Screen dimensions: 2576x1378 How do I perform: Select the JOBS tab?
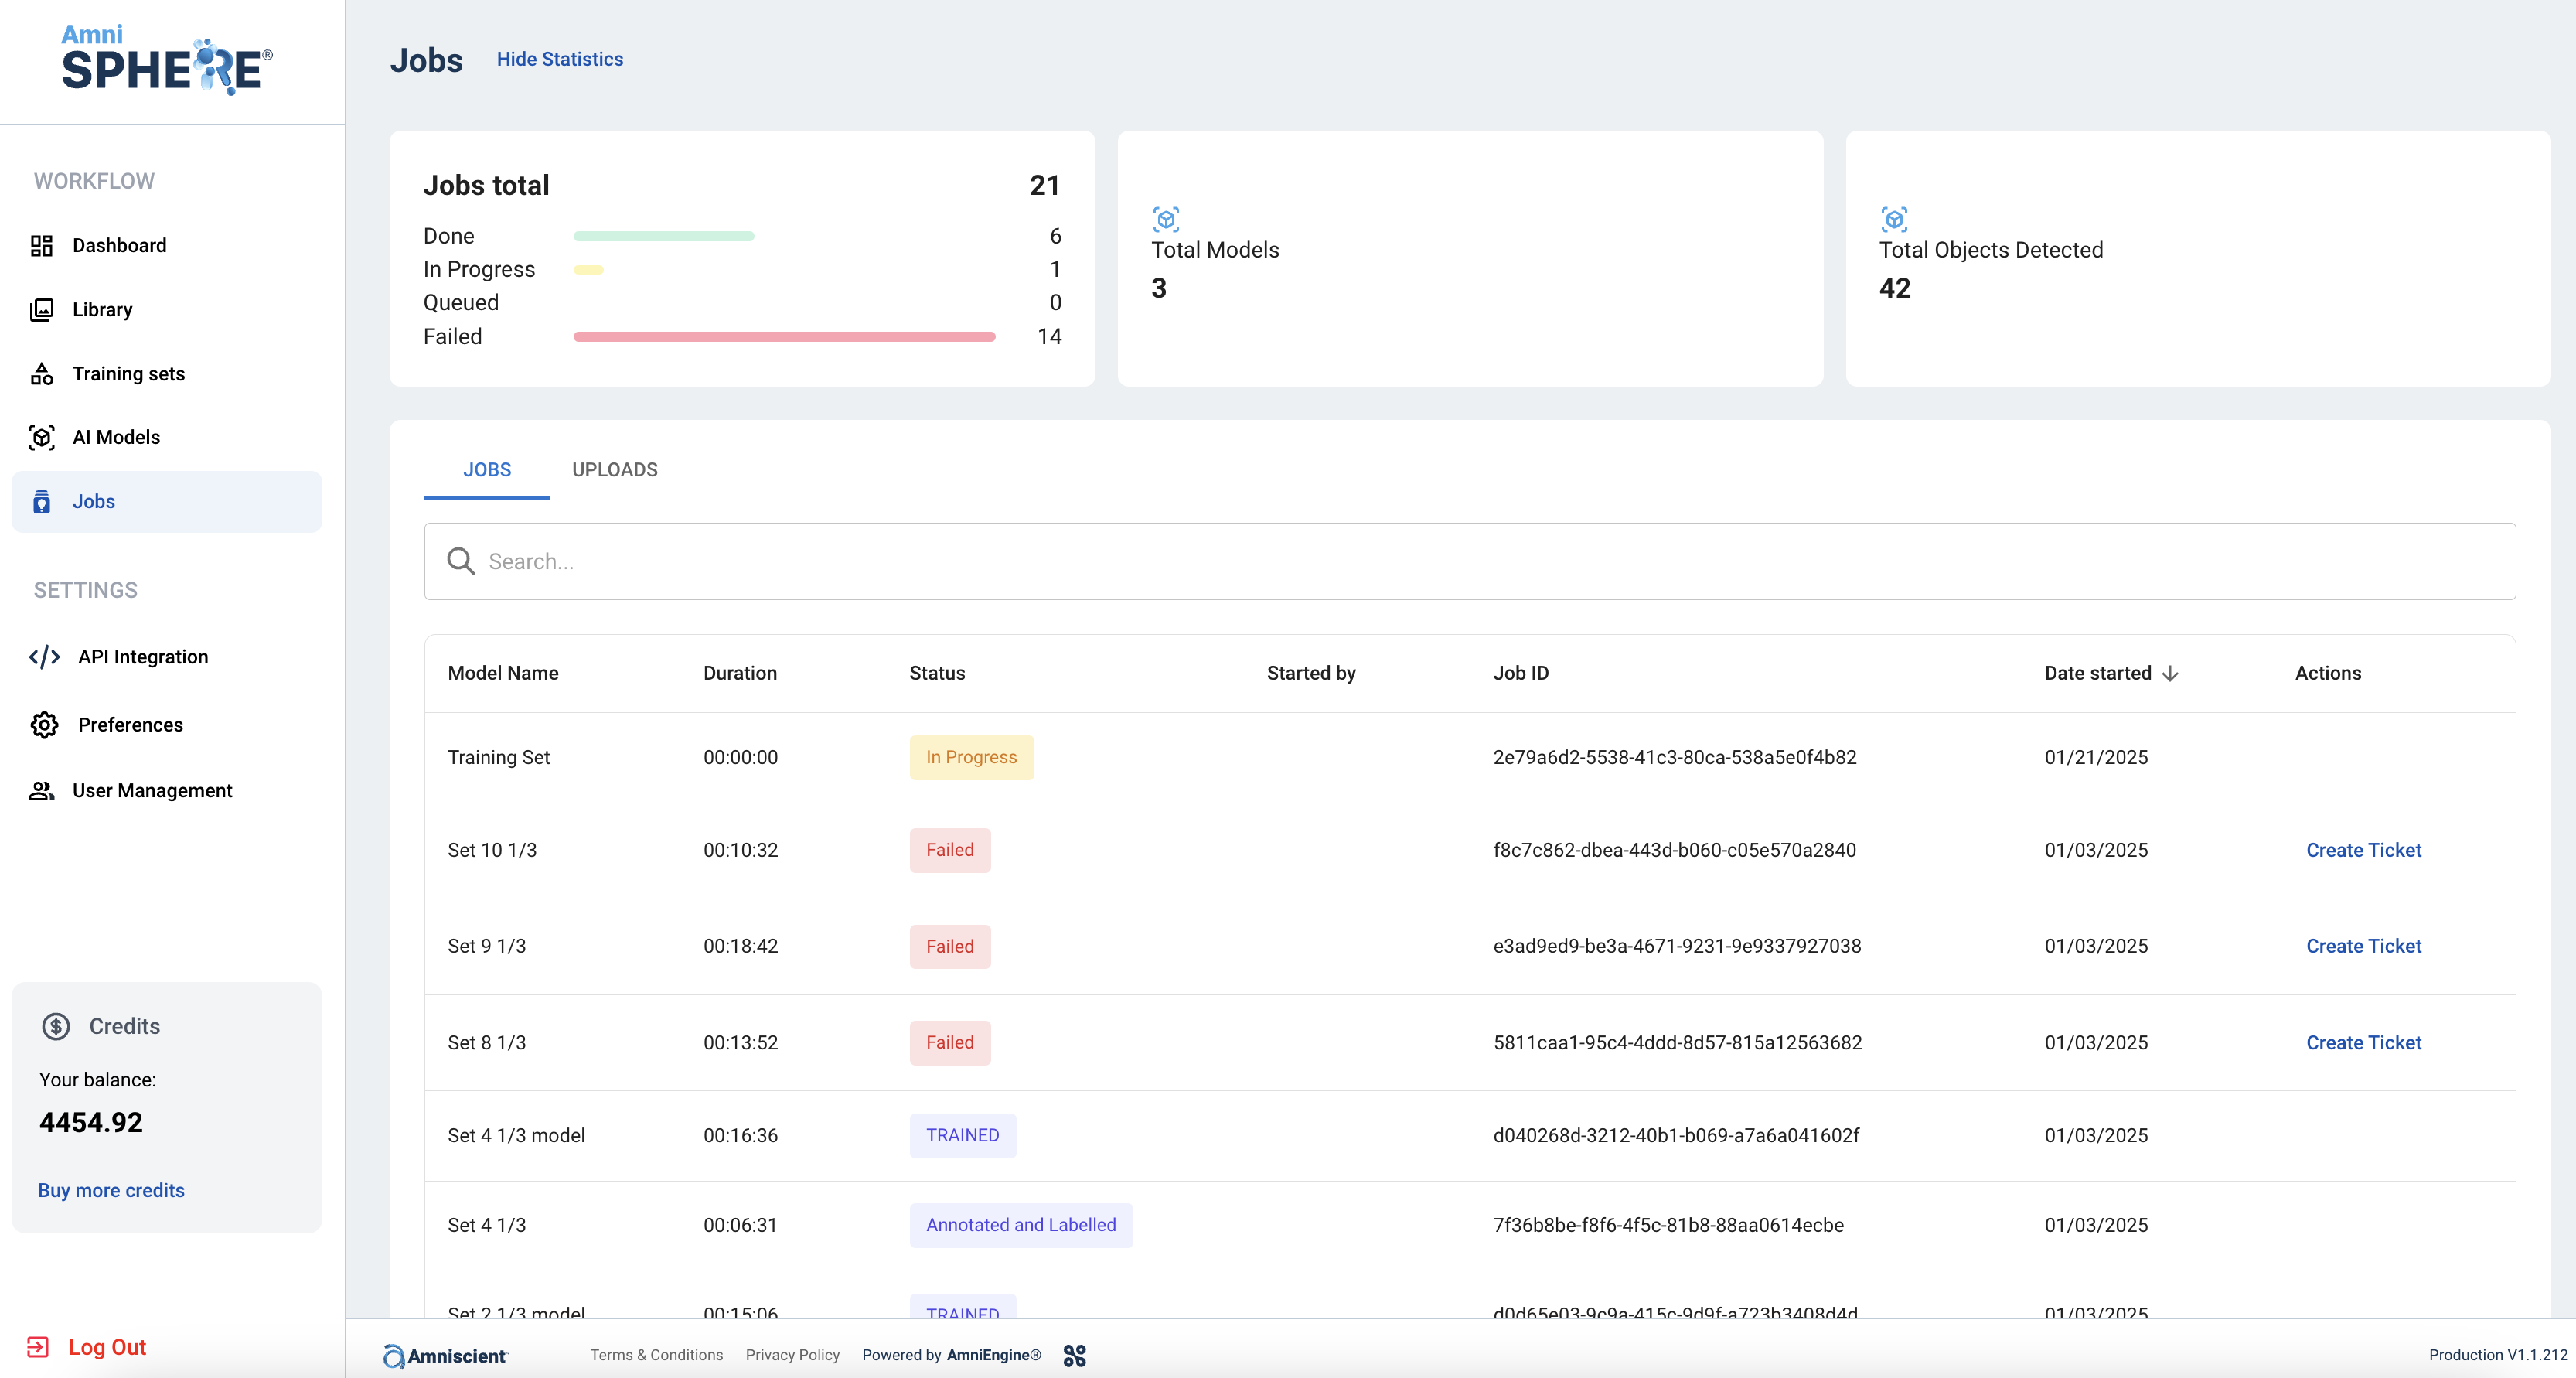pyautogui.click(x=487, y=470)
